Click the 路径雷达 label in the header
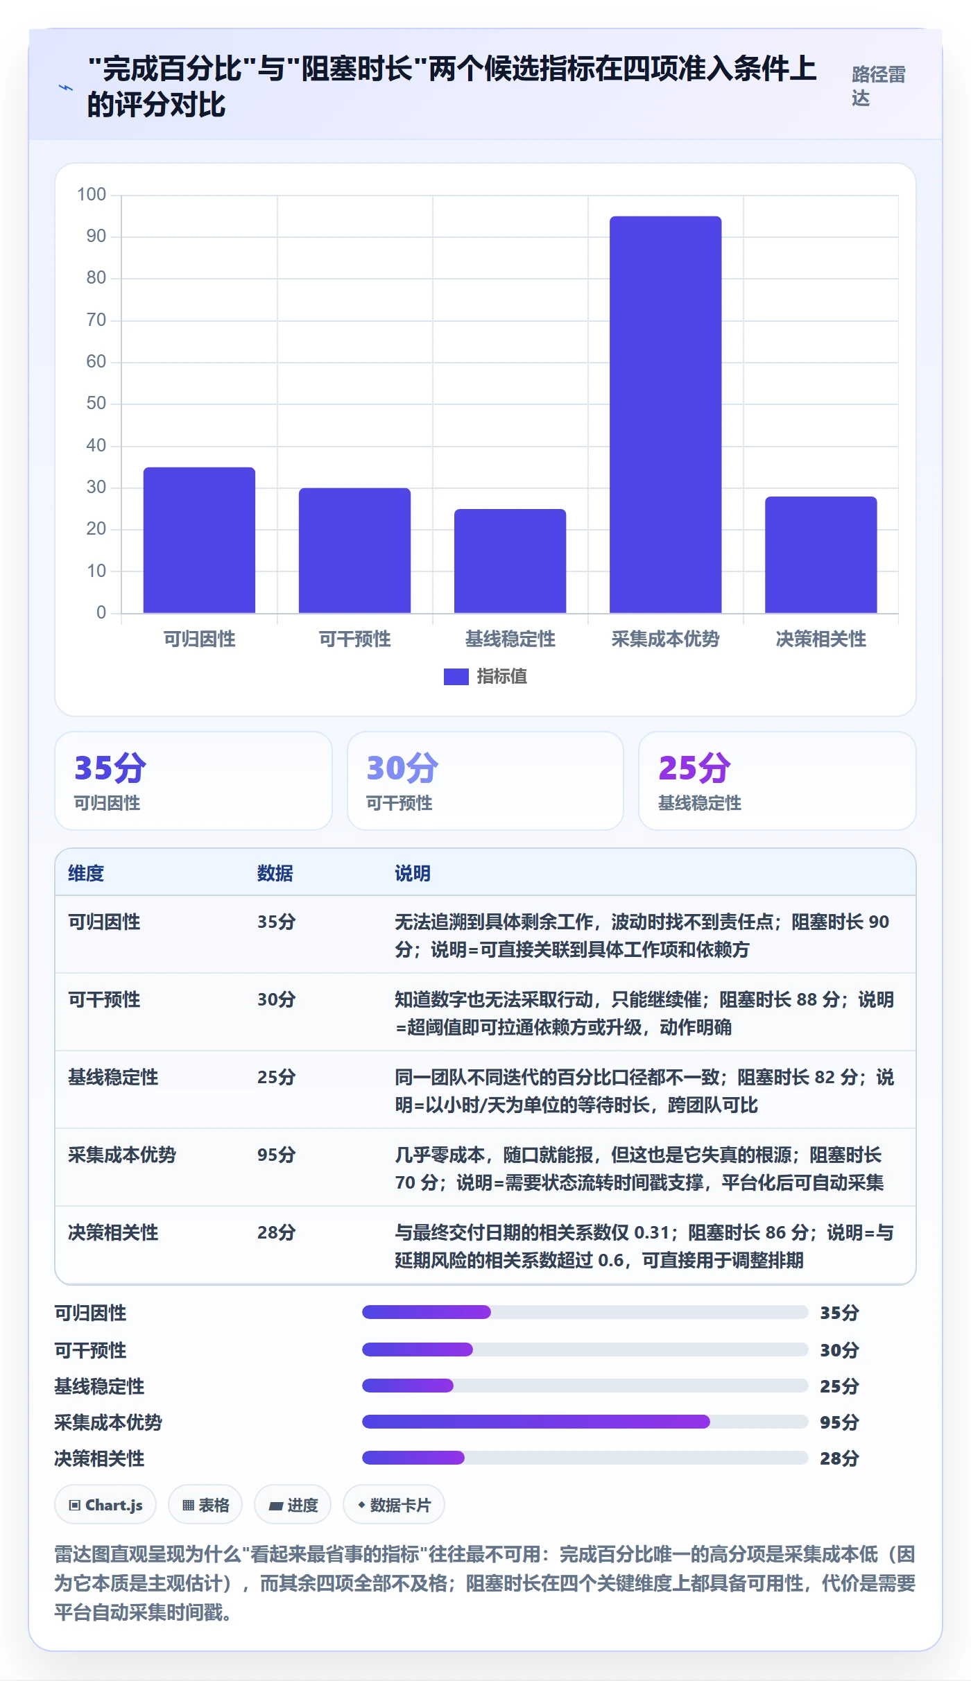971x1681 pixels. [x=879, y=86]
